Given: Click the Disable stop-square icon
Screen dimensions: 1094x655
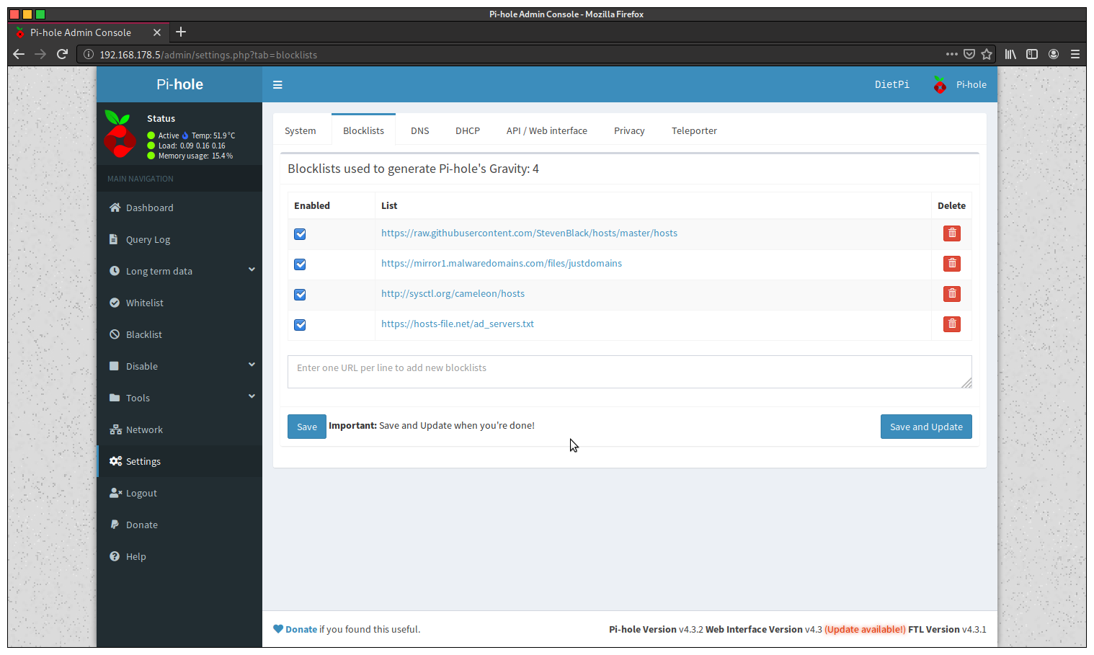Looking at the screenshot, I should click(x=114, y=366).
